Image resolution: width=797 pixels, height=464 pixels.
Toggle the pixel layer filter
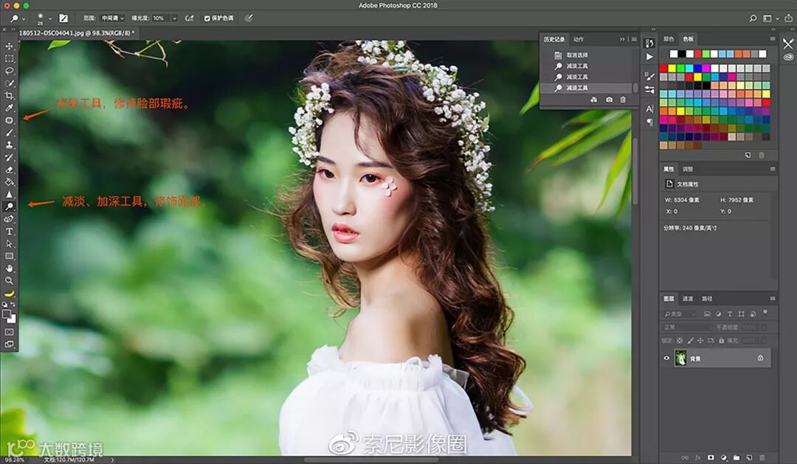click(x=707, y=314)
